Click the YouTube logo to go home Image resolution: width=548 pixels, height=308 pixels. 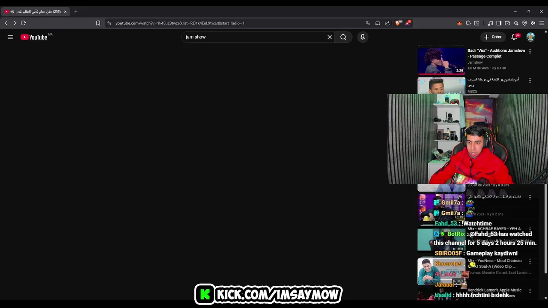click(34, 37)
